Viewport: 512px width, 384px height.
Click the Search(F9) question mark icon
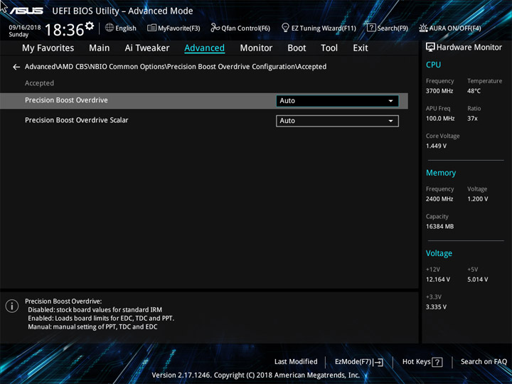(371, 28)
